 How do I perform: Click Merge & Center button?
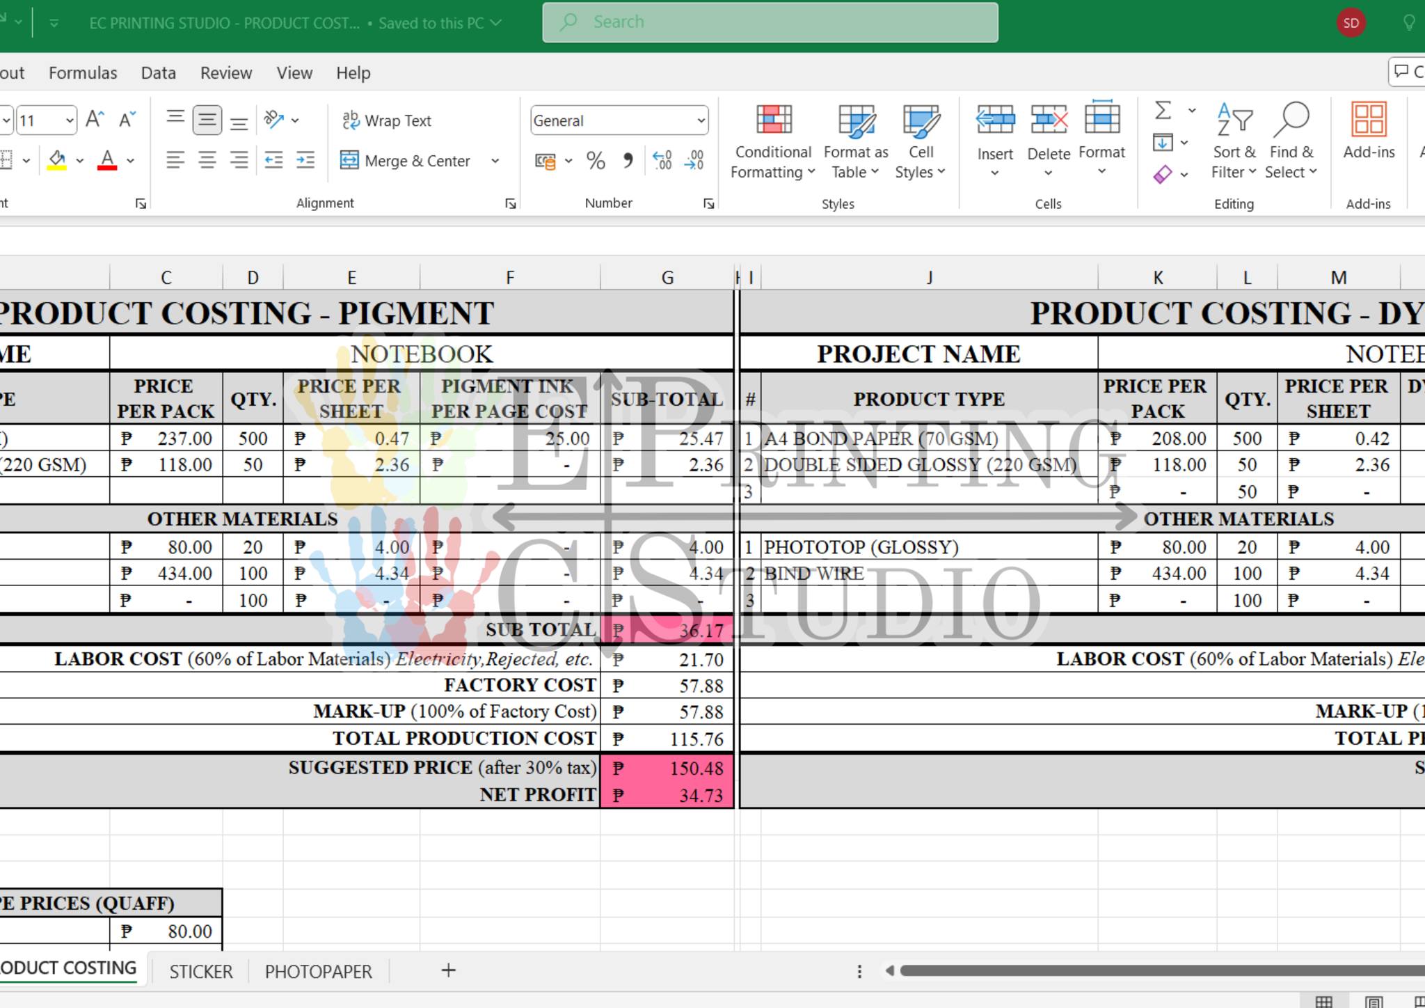(x=406, y=161)
